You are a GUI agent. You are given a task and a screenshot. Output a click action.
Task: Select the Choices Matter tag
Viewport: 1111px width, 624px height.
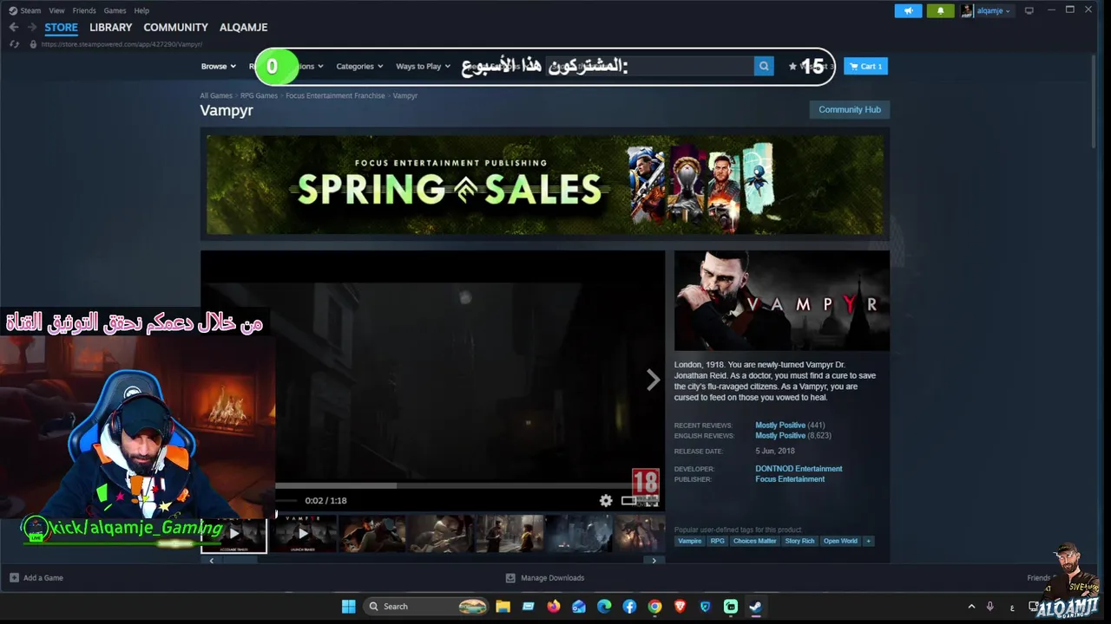click(x=754, y=541)
